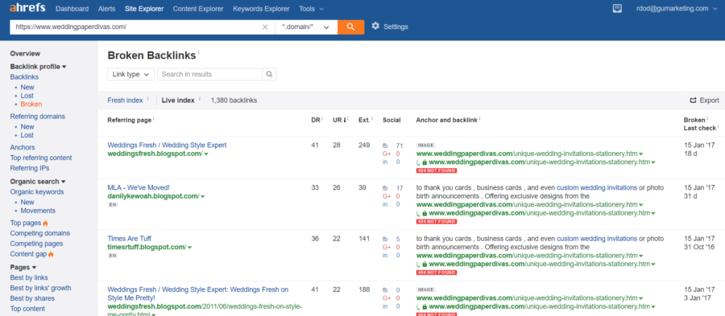Open New under Referring domains

pos(27,126)
